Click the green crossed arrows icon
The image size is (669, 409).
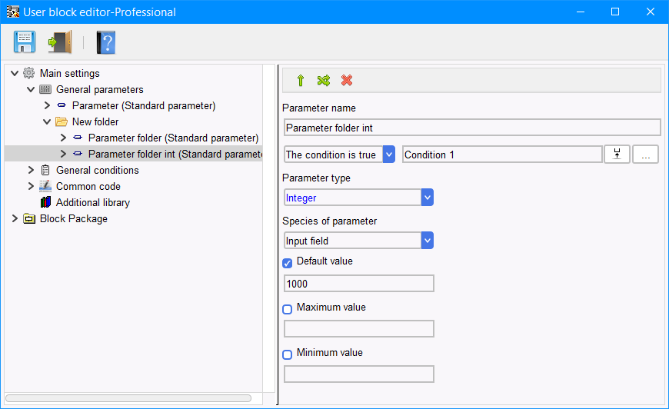tap(324, 80)
